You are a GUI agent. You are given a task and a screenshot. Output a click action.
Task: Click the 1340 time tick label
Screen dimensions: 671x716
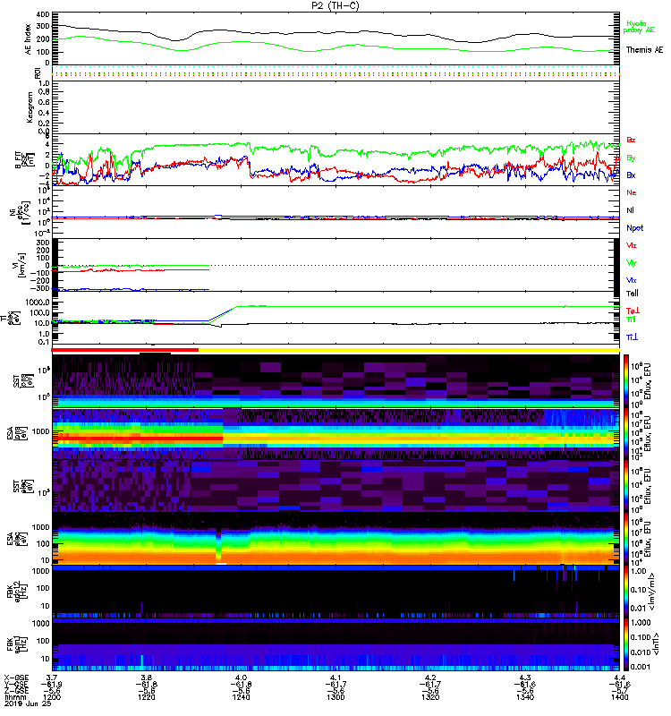pos(525,697)
